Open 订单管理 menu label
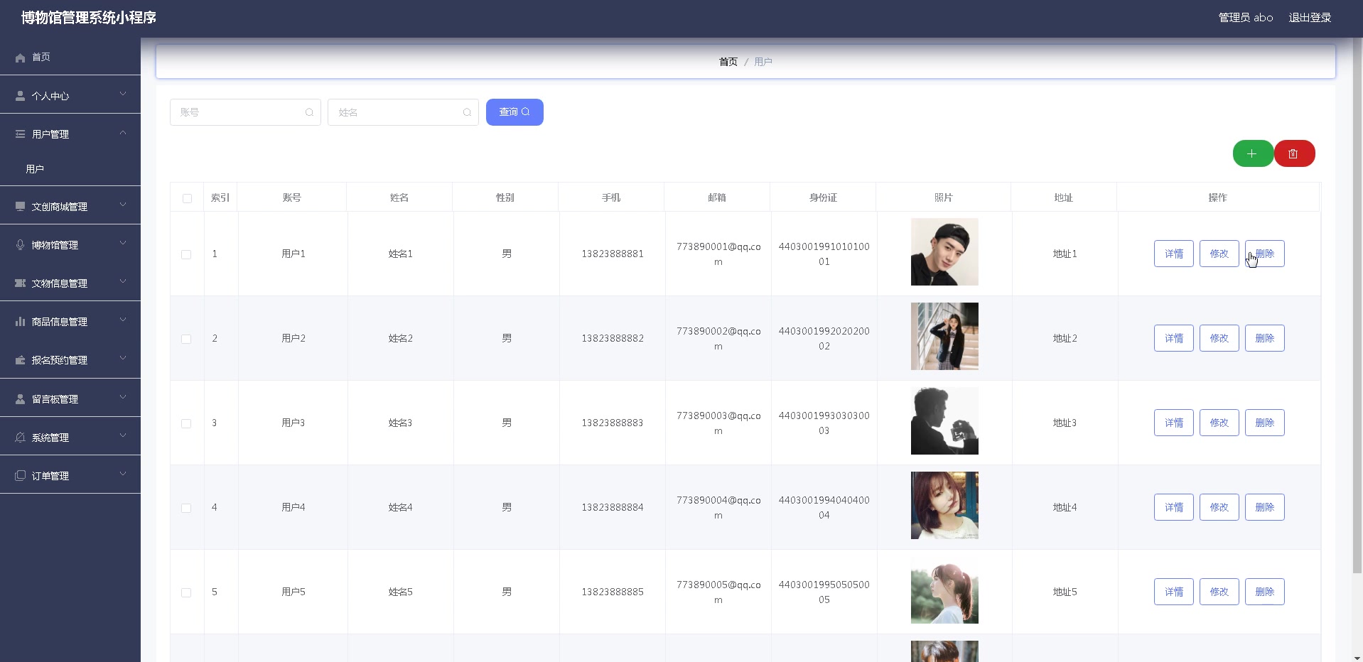 (x=50, y=476)
